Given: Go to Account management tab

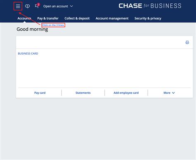Looking at the screenshot, I should pos(112,18).
